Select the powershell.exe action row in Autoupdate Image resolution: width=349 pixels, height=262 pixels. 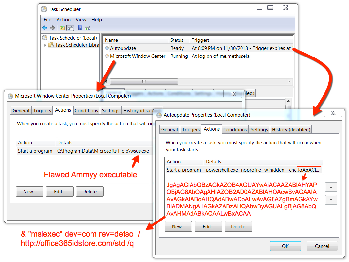click(x=243, y=170)
